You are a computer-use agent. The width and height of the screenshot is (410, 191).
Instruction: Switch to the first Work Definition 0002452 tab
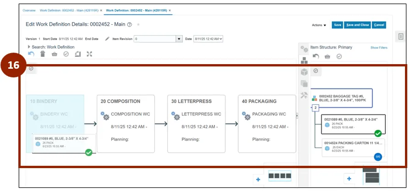(x=69, y=11)
